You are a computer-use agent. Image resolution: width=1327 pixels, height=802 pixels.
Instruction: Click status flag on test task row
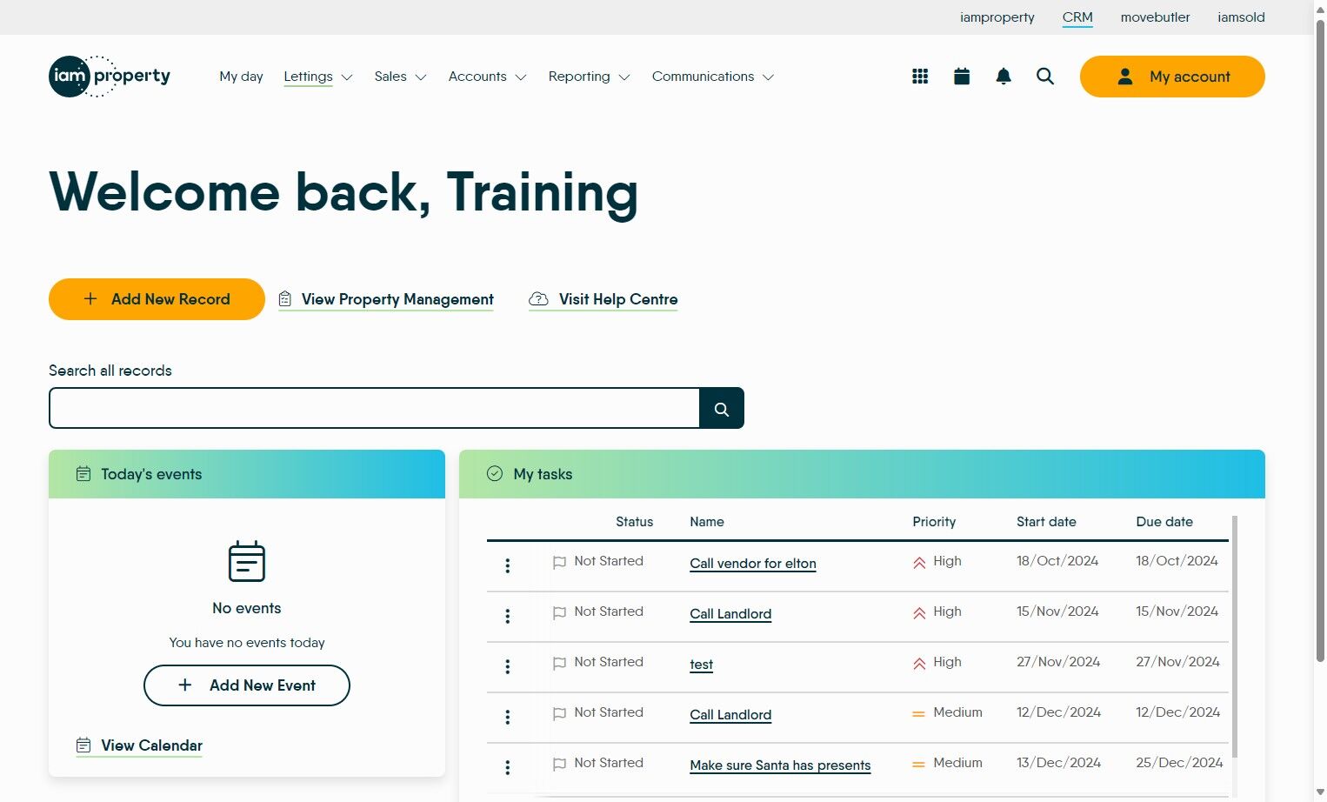tap(559, 664)
